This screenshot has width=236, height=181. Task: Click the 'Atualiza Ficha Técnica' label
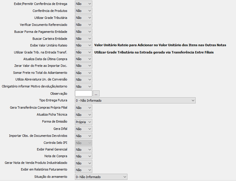coord(52,114)
